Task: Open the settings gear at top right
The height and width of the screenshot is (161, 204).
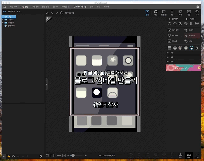Action: 198,7
